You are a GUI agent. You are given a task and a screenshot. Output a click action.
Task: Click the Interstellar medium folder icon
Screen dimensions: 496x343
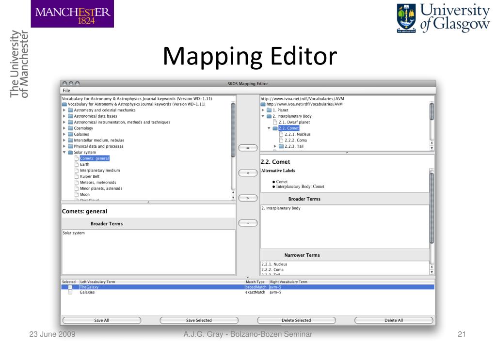click(x=70, y=140)
